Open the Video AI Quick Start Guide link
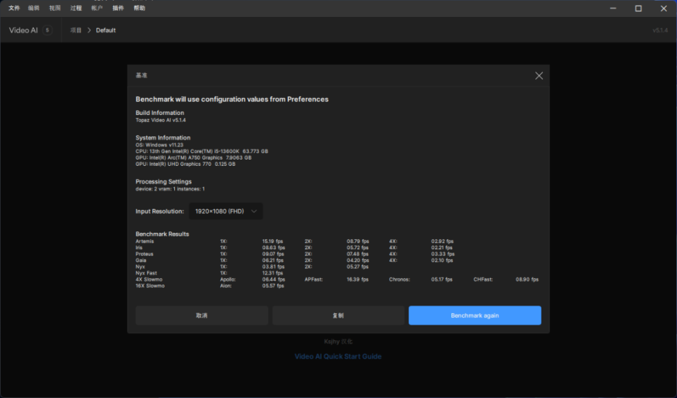 [x=338, y=356]
